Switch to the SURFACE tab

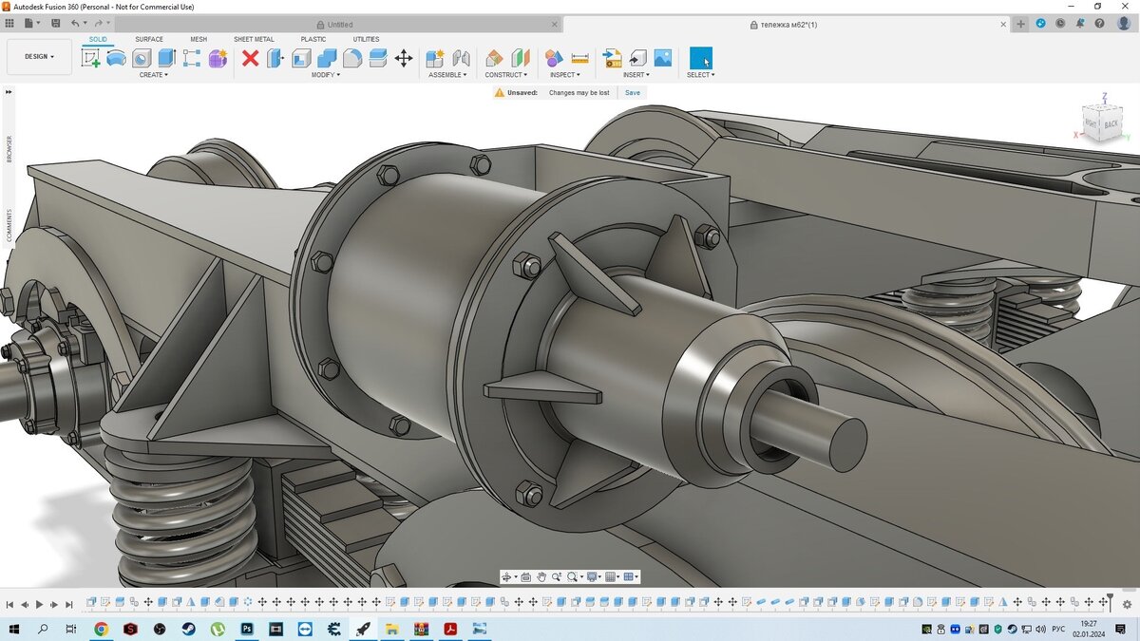[x=149, y=39]
